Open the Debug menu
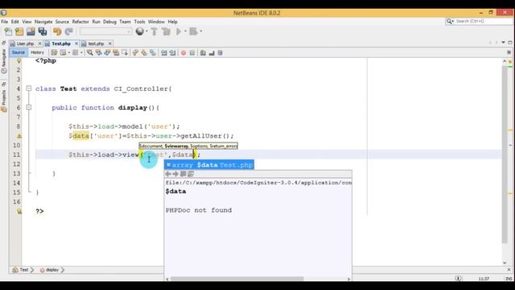Screen dimensions: 515x290 [109, 22]
